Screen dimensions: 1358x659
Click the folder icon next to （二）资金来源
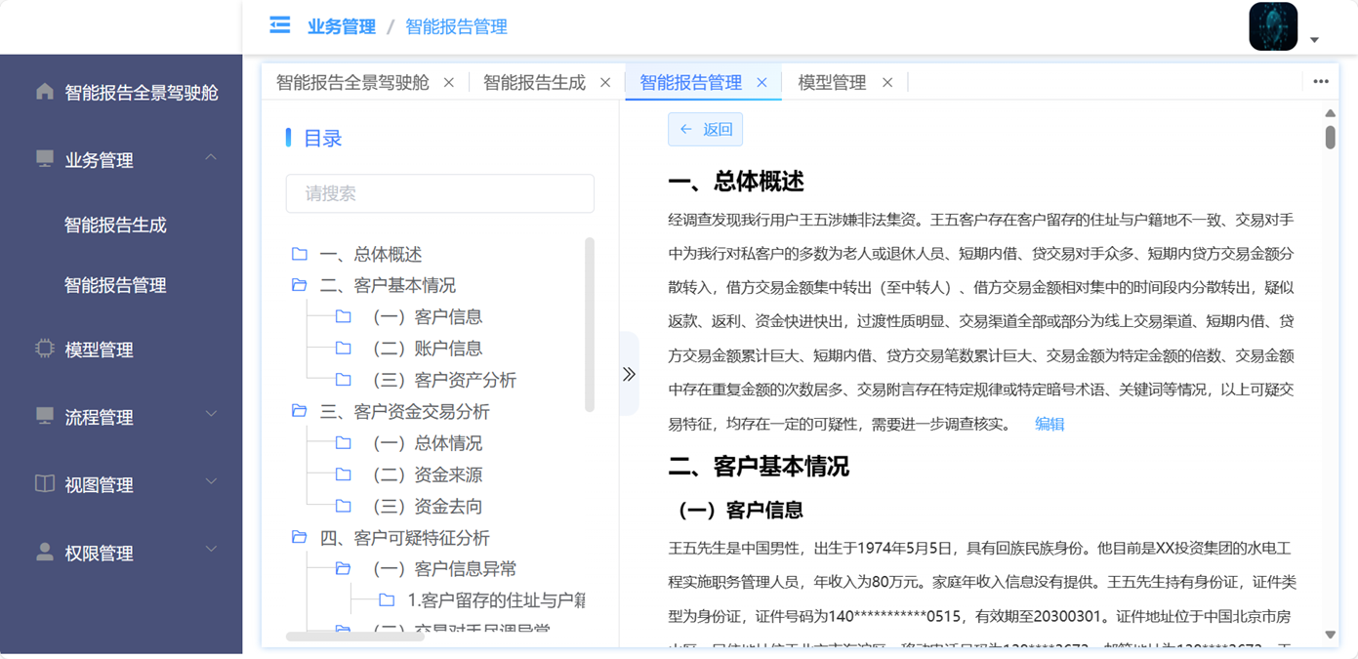point(344,474)
